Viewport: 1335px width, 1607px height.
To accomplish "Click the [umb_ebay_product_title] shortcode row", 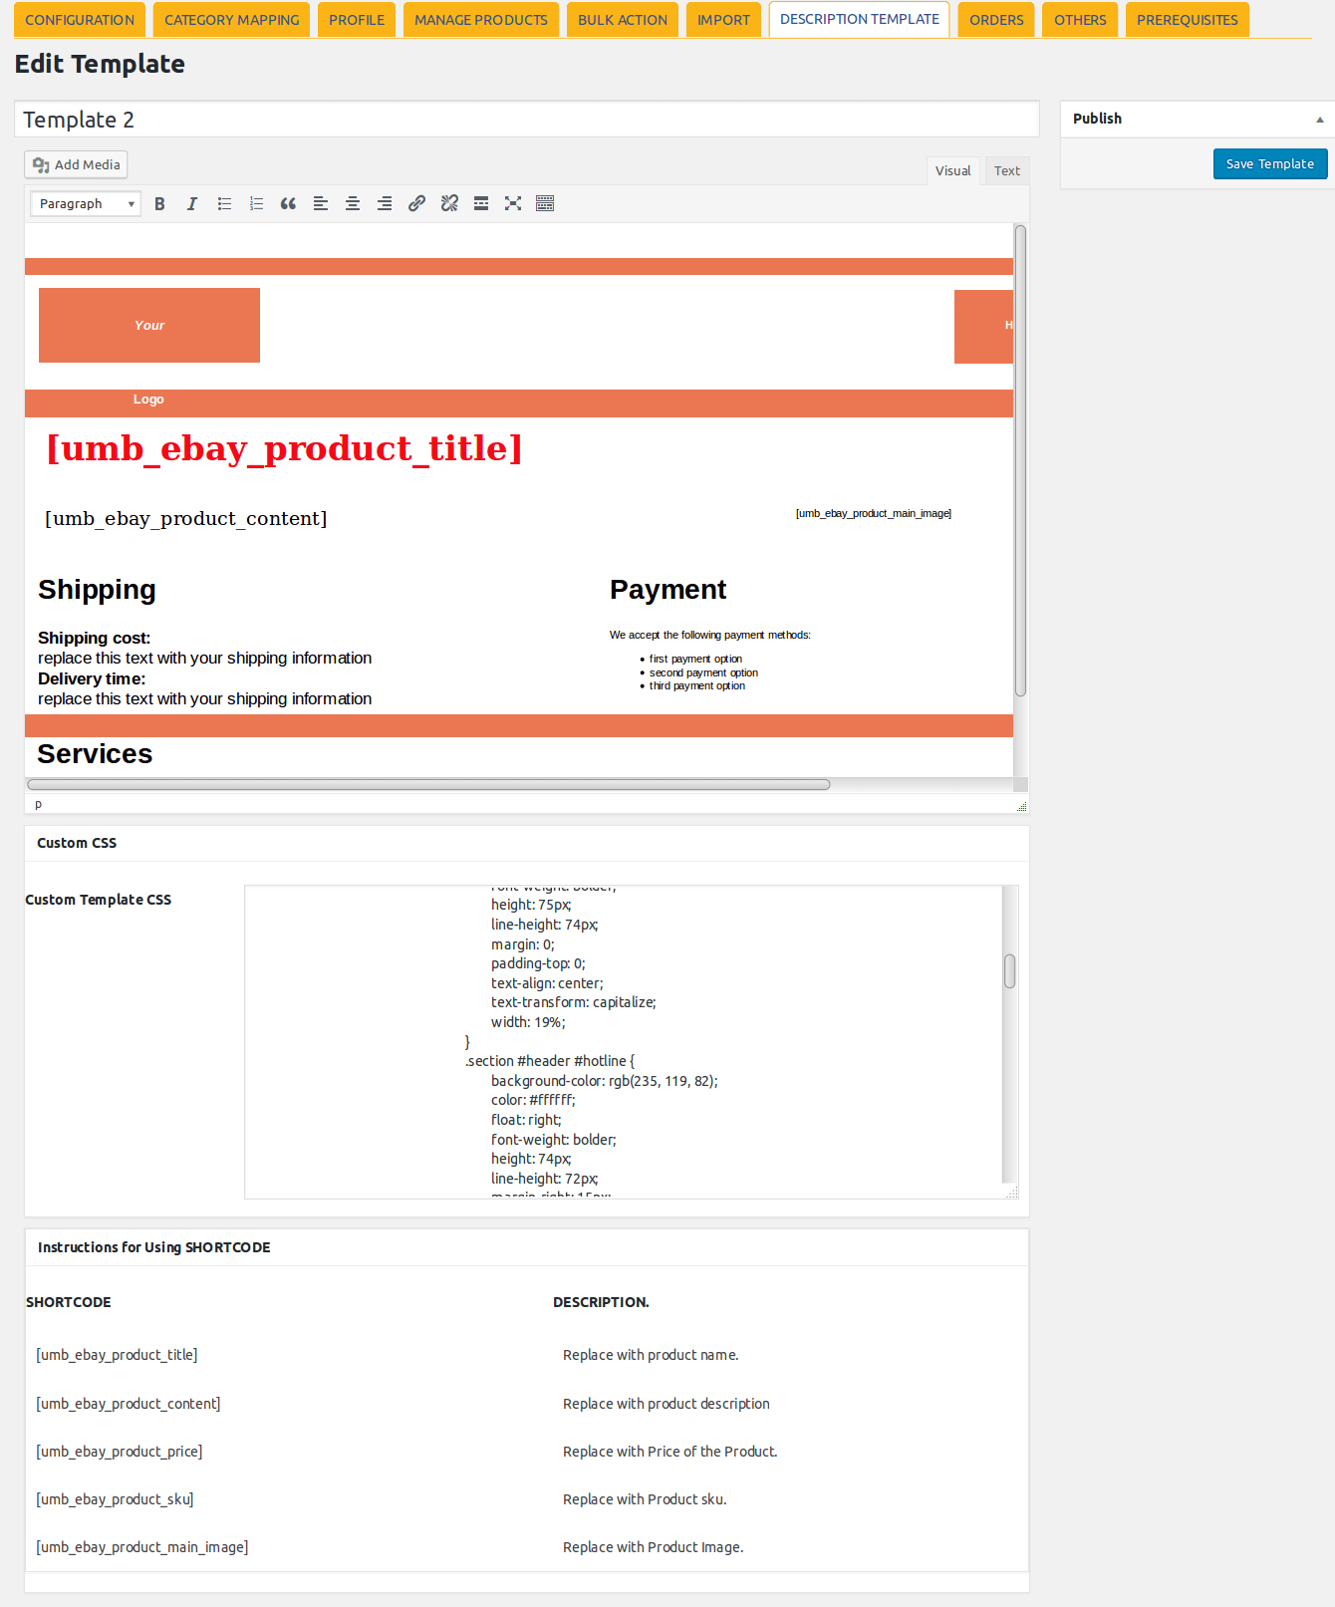I will (117, 1355).
